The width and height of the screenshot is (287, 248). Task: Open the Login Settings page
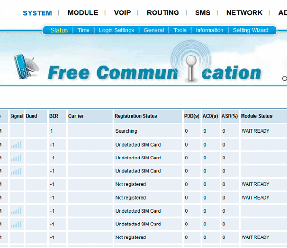(x=116, y=30)
